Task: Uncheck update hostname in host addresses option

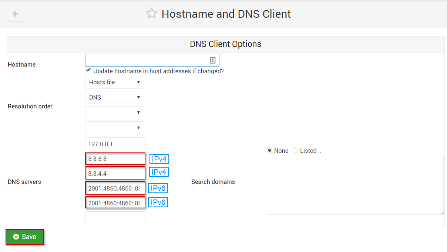Action: click(x=88, y=70)
